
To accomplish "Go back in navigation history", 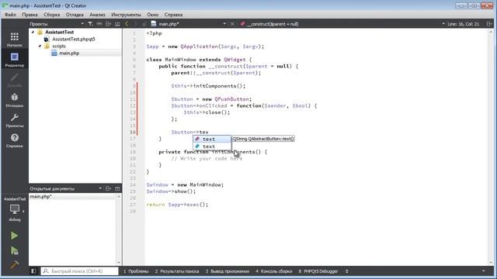I will tap(127, 24).
